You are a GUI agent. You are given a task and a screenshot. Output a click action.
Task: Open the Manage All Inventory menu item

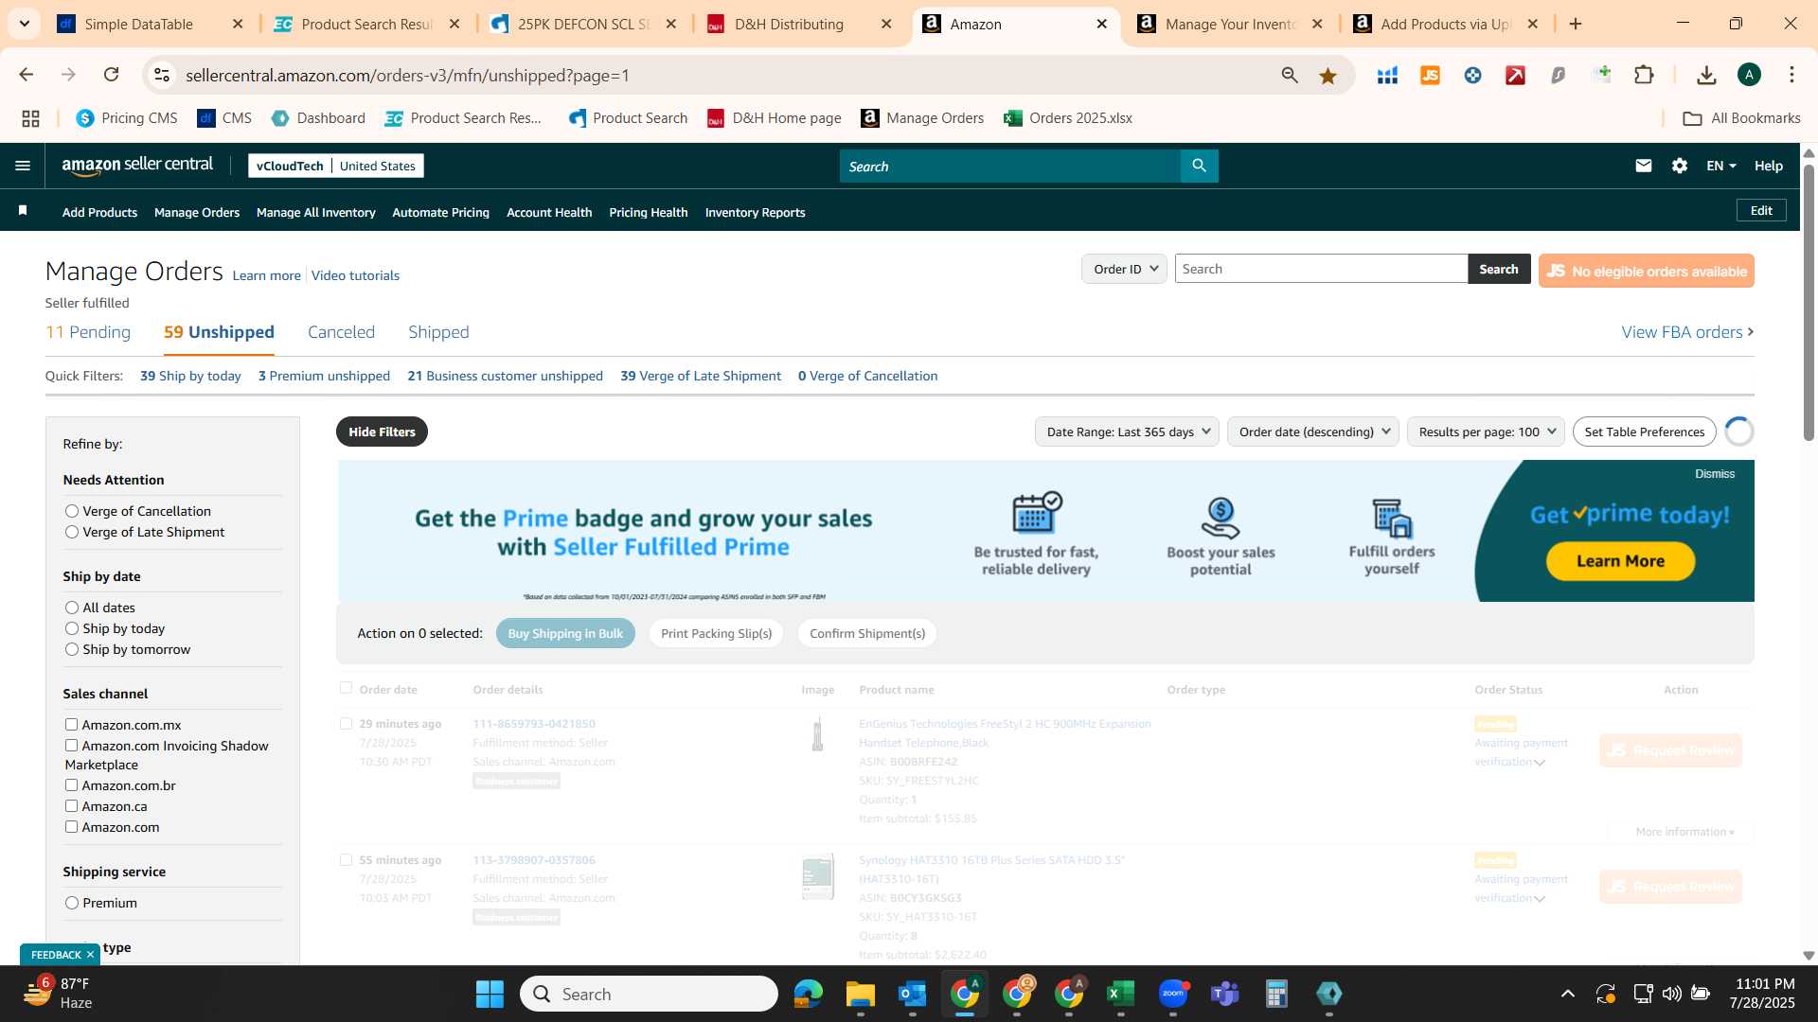315,212
